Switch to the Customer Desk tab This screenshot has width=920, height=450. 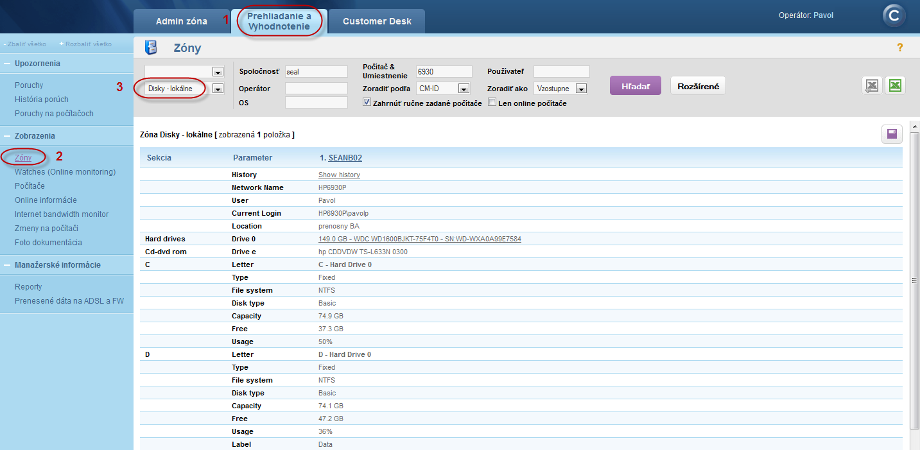coord(377,21)
